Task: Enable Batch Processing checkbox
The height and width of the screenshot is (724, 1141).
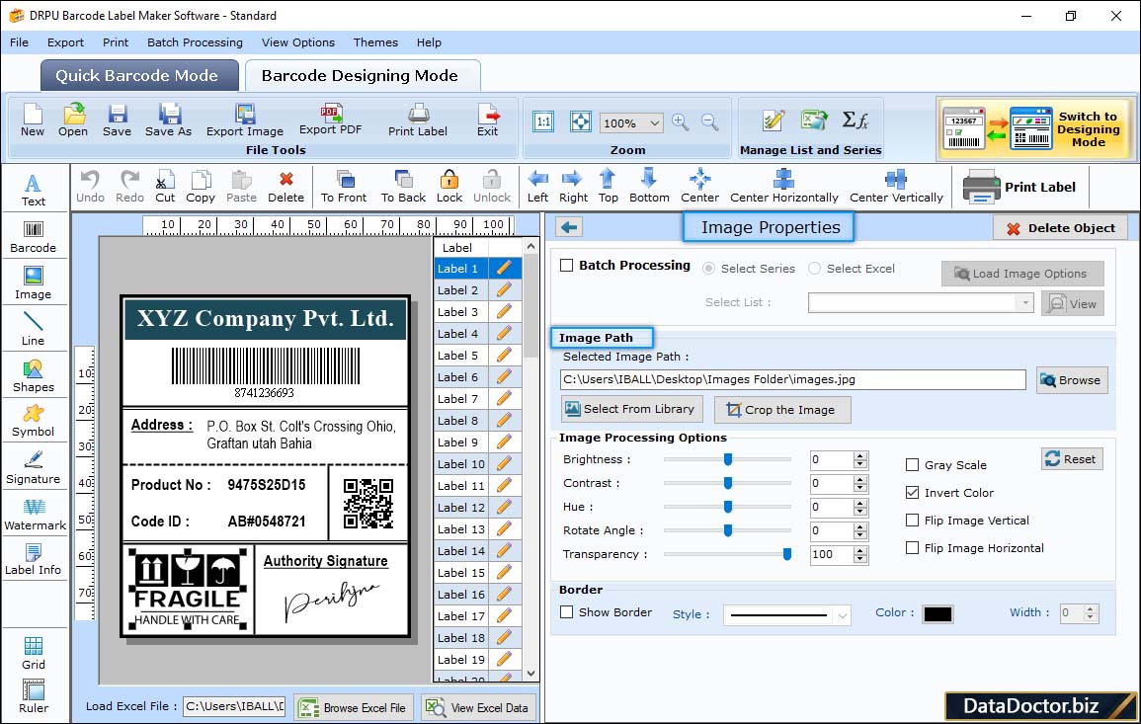Action: click(x=567, y=266)
